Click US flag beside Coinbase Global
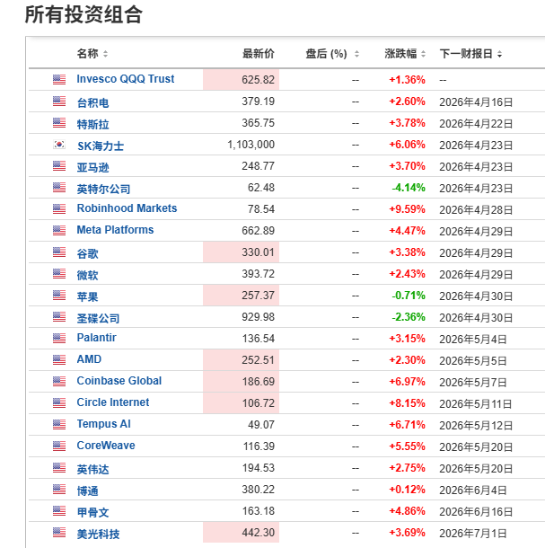545x548 pixels. click(59, 381)
